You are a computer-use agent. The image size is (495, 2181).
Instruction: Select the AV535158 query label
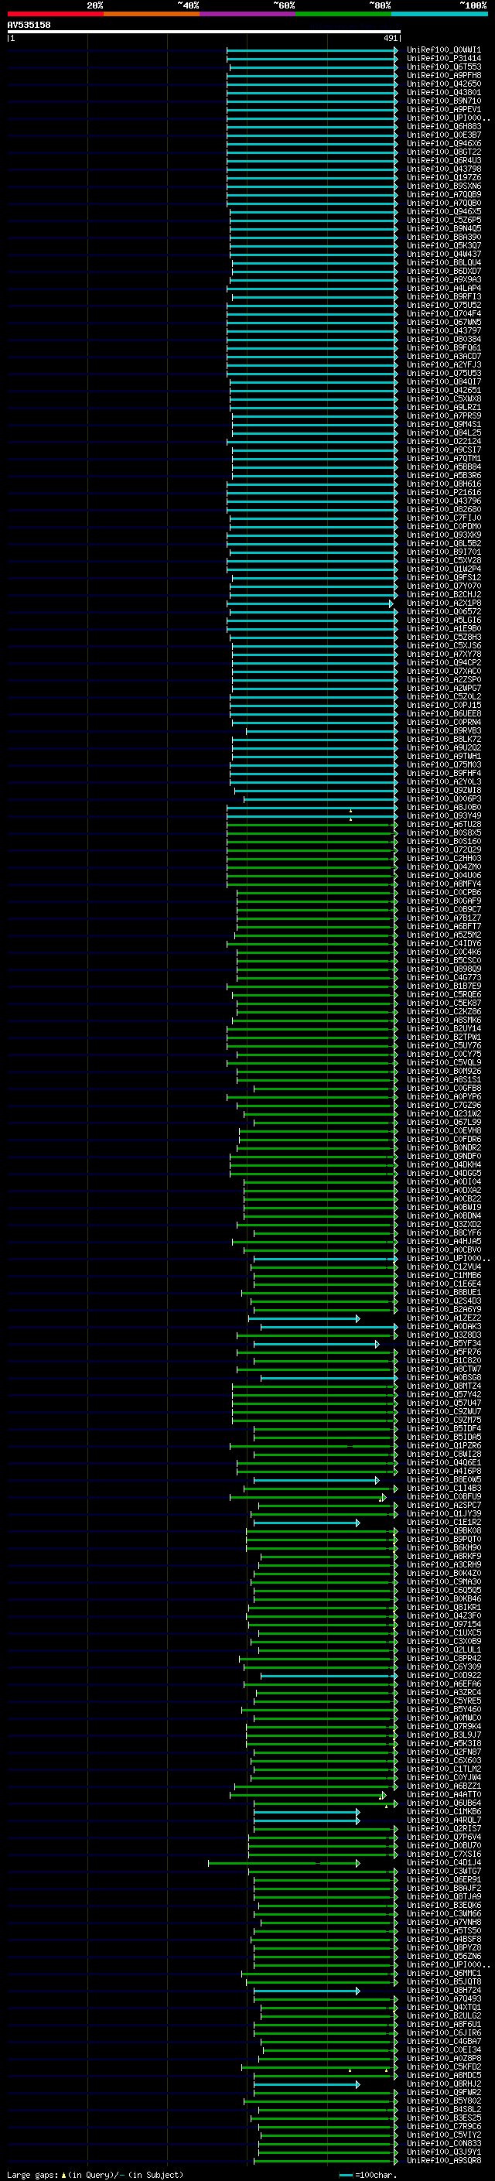(x=29, y=25)
